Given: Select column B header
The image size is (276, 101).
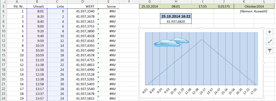Looking at the screenshot, I should [x=37, y=2].
